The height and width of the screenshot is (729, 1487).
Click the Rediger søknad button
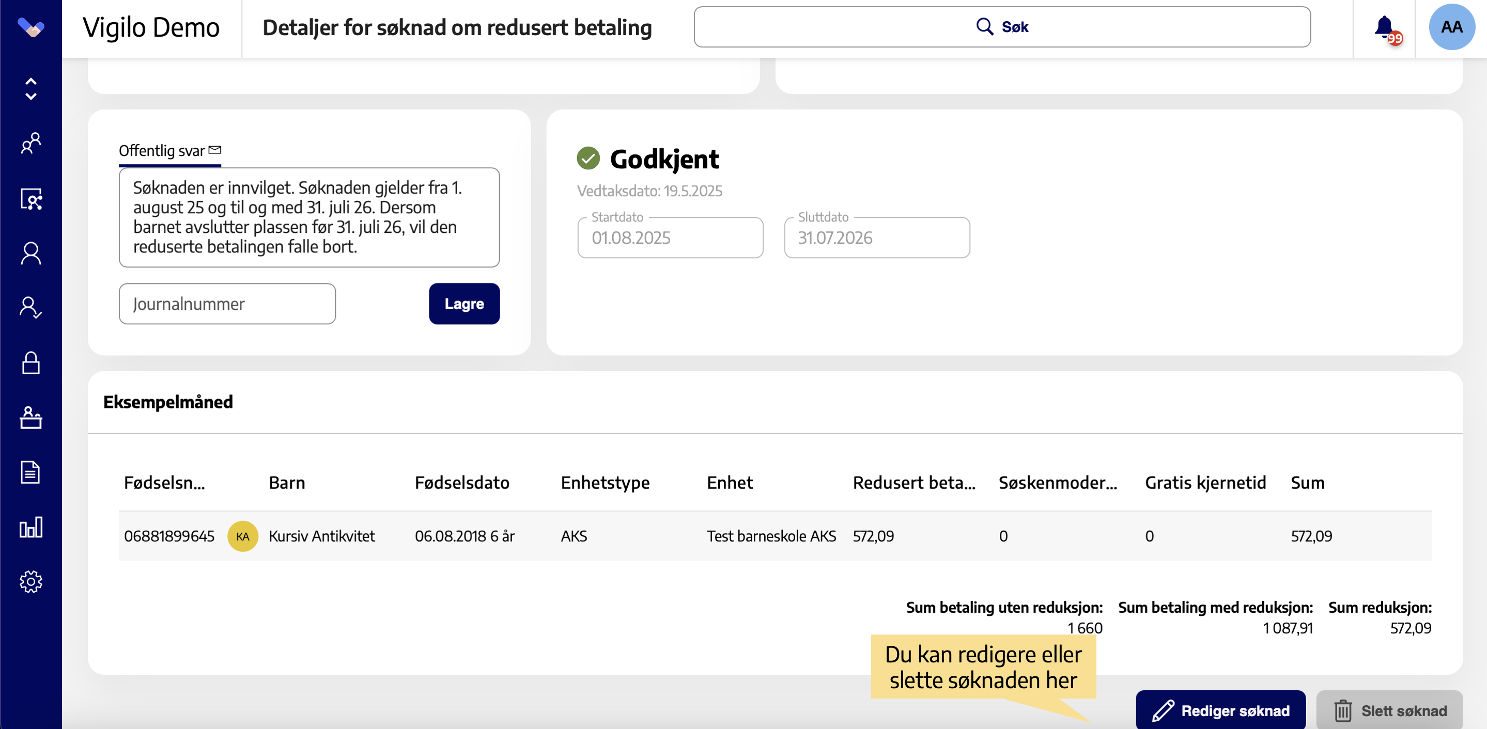tap(1221, 710)
